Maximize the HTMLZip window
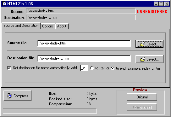Screen dimensions: 171x117 pos(161,4)
